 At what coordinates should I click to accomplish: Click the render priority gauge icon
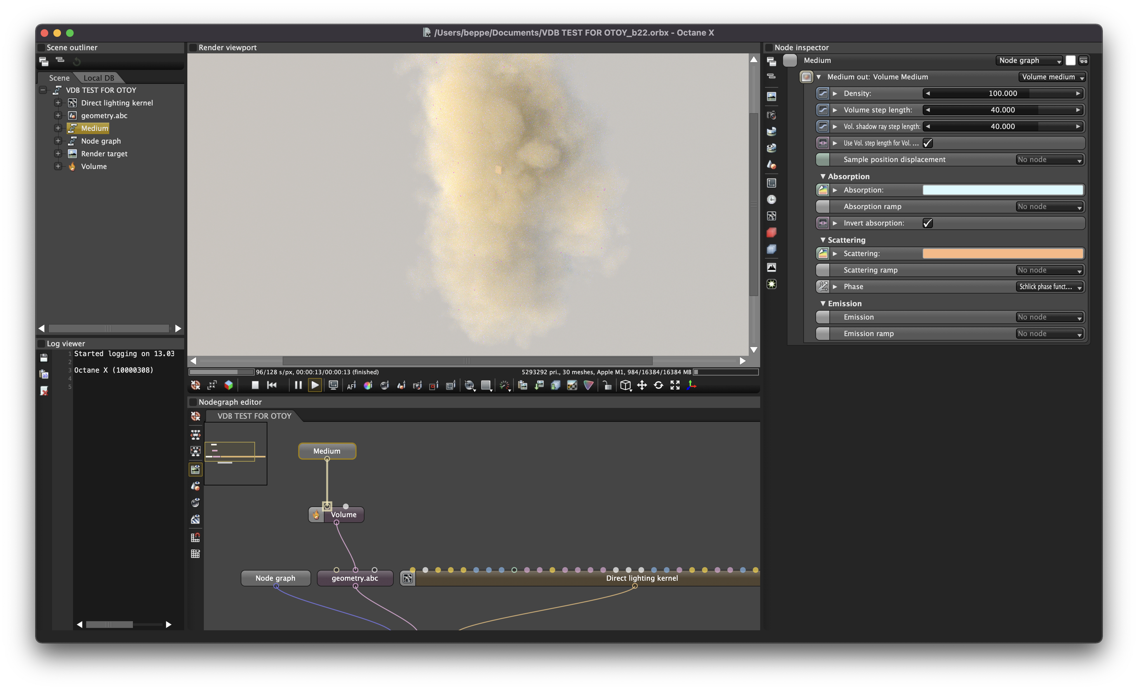pos(504,385)
